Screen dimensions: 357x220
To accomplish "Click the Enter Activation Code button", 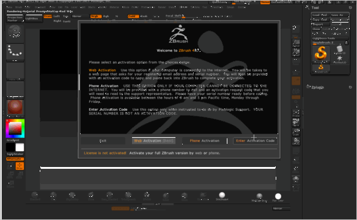I will 256,141.
